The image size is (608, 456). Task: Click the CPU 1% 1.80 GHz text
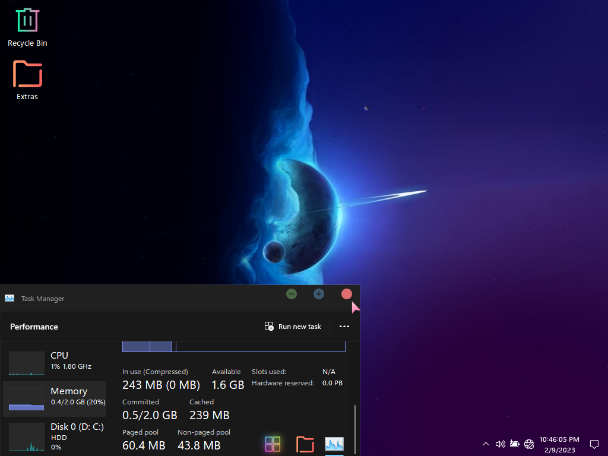(x=71, y=366)
